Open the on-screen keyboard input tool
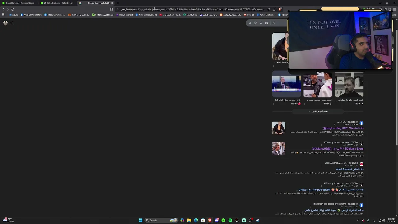The image size is (398, 224). point(266,23)
